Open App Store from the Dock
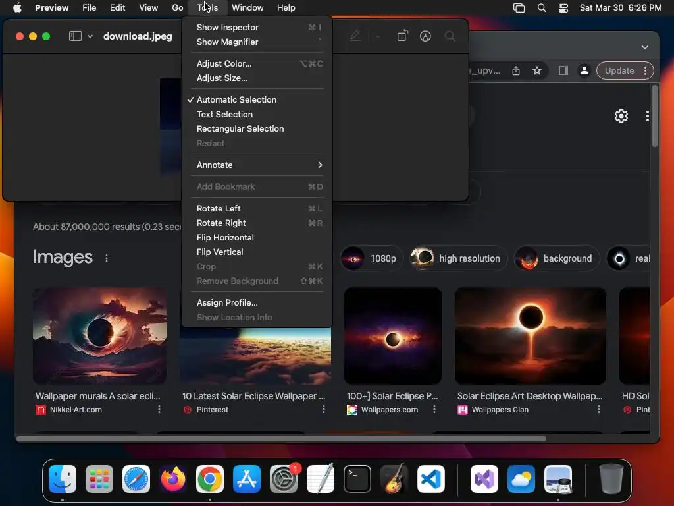674x506 pixels. 247,479
